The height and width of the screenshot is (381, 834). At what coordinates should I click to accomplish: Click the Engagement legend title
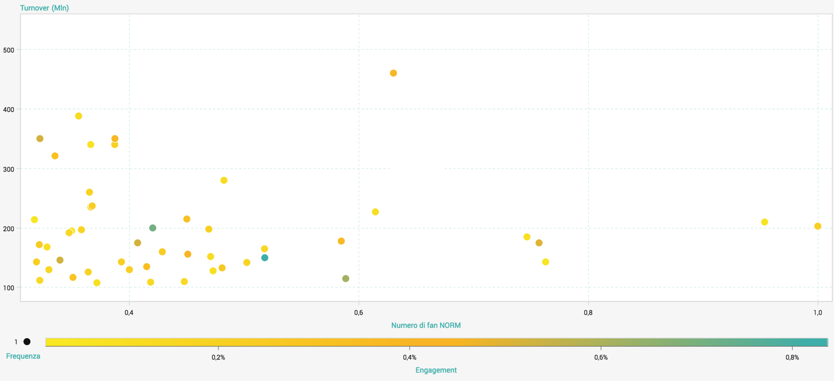pos(436,370)
